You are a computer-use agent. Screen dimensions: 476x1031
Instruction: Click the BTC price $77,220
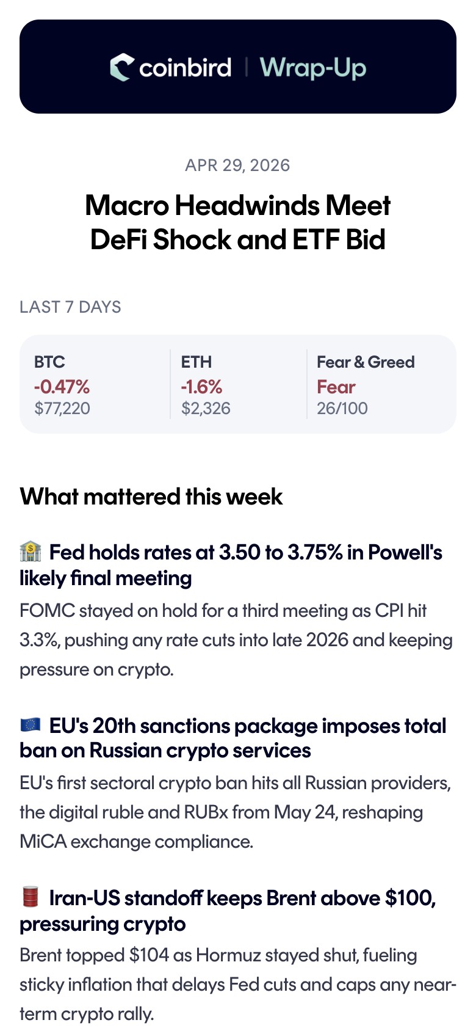pos(62,408)
